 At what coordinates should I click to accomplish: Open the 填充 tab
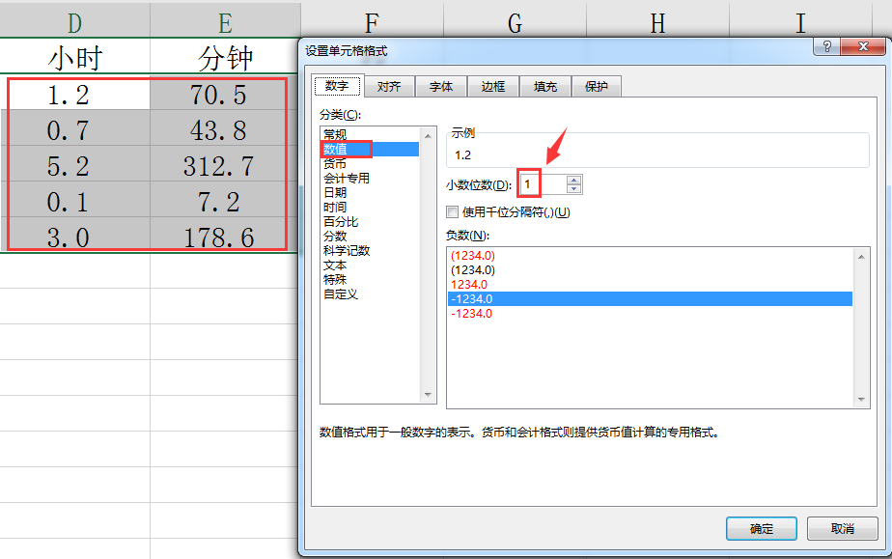point(545,87)
